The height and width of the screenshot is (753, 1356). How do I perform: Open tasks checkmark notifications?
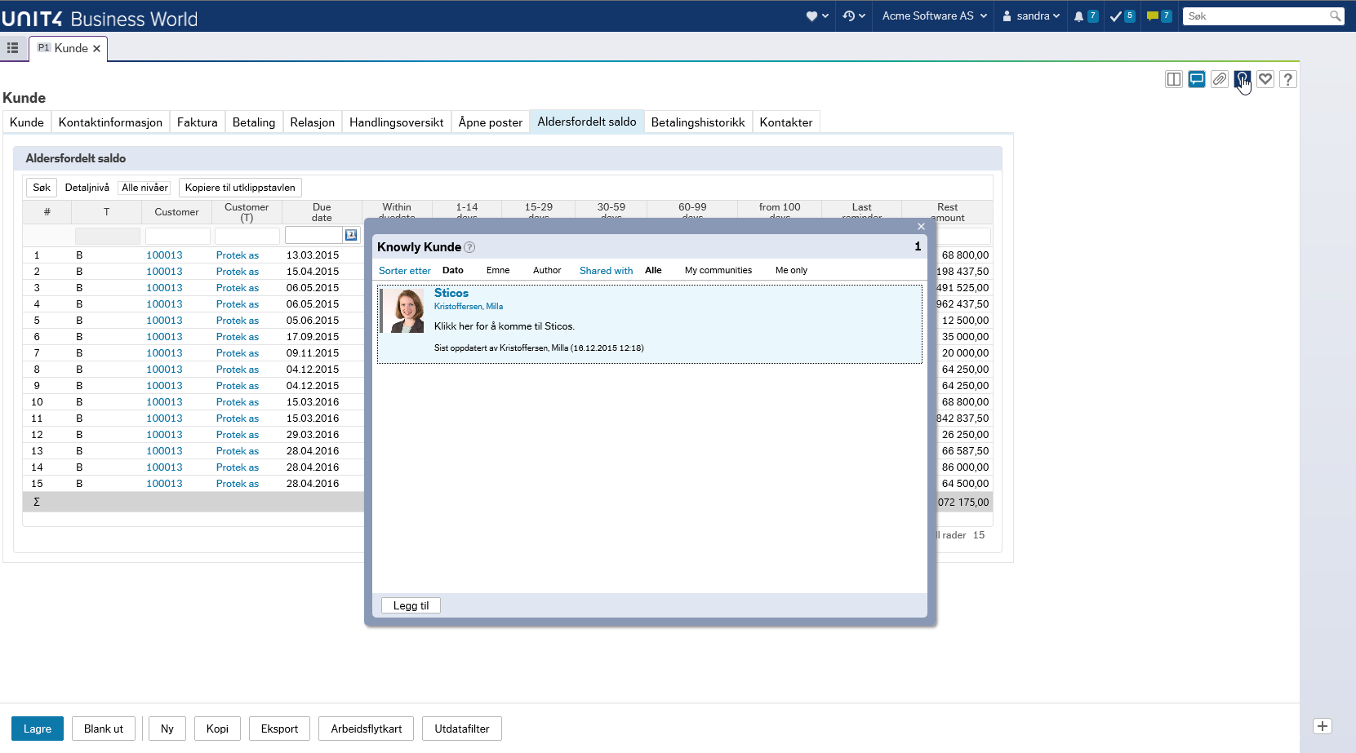[1122, 16]
